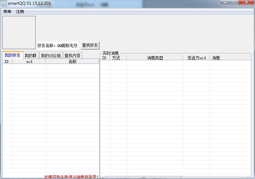Minimize the smartQQ window

tap(225, 2)
